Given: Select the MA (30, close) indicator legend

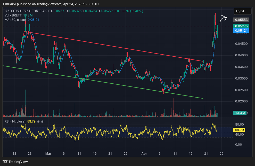Looking at the screenshot, I should click(x=15, y=20).
